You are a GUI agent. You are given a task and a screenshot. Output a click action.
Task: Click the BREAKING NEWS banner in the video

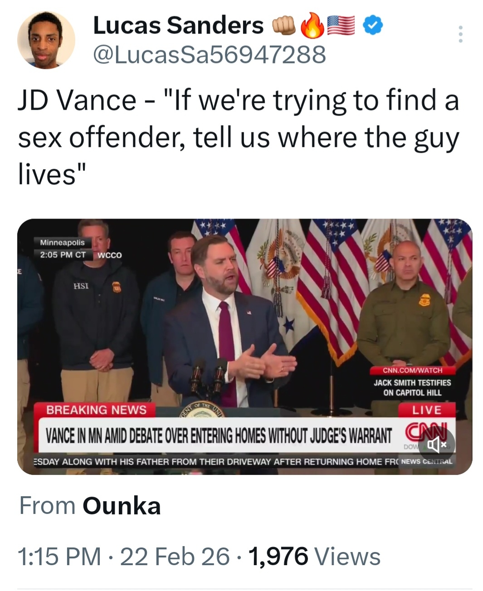tap(97, 410)
